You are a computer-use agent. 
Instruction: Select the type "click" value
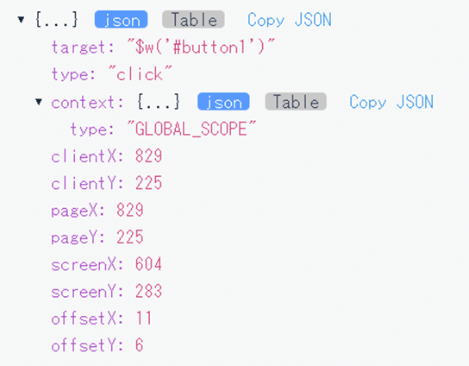pos(140,74)
